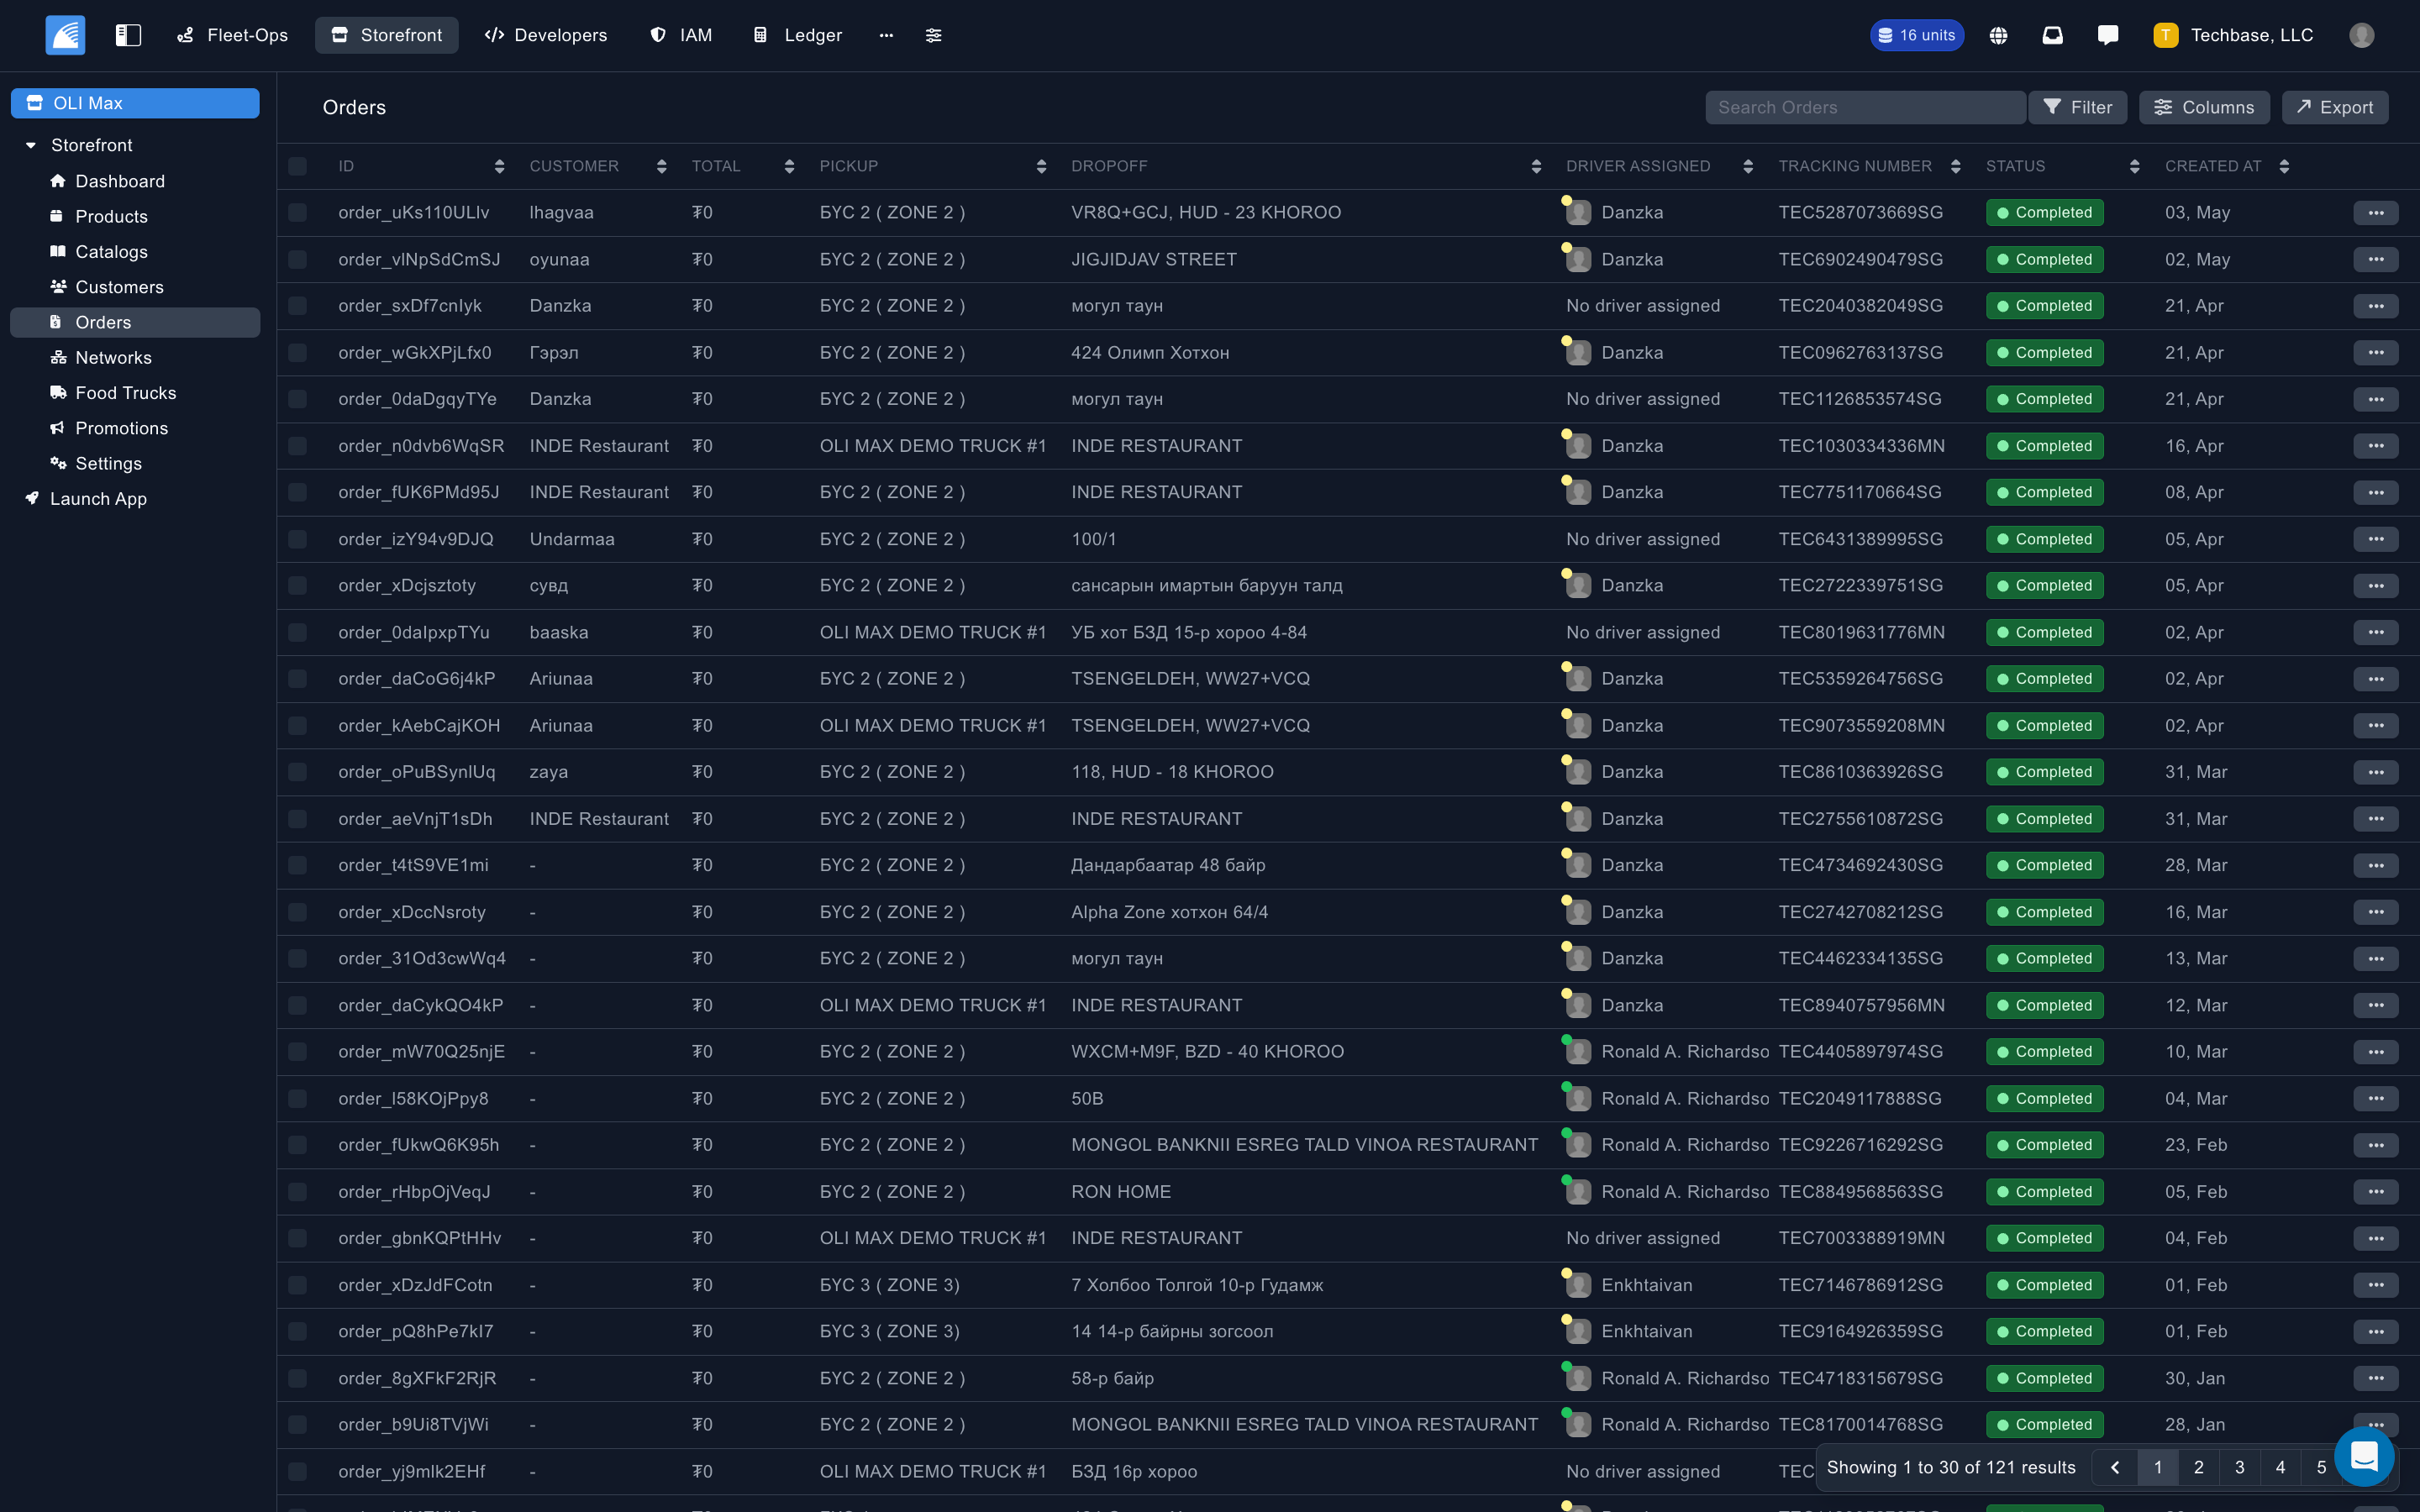Open row actions for order_mW70Q25njE
The width and height of the screenshot is (2420, 1512).
(2376, 1051)
